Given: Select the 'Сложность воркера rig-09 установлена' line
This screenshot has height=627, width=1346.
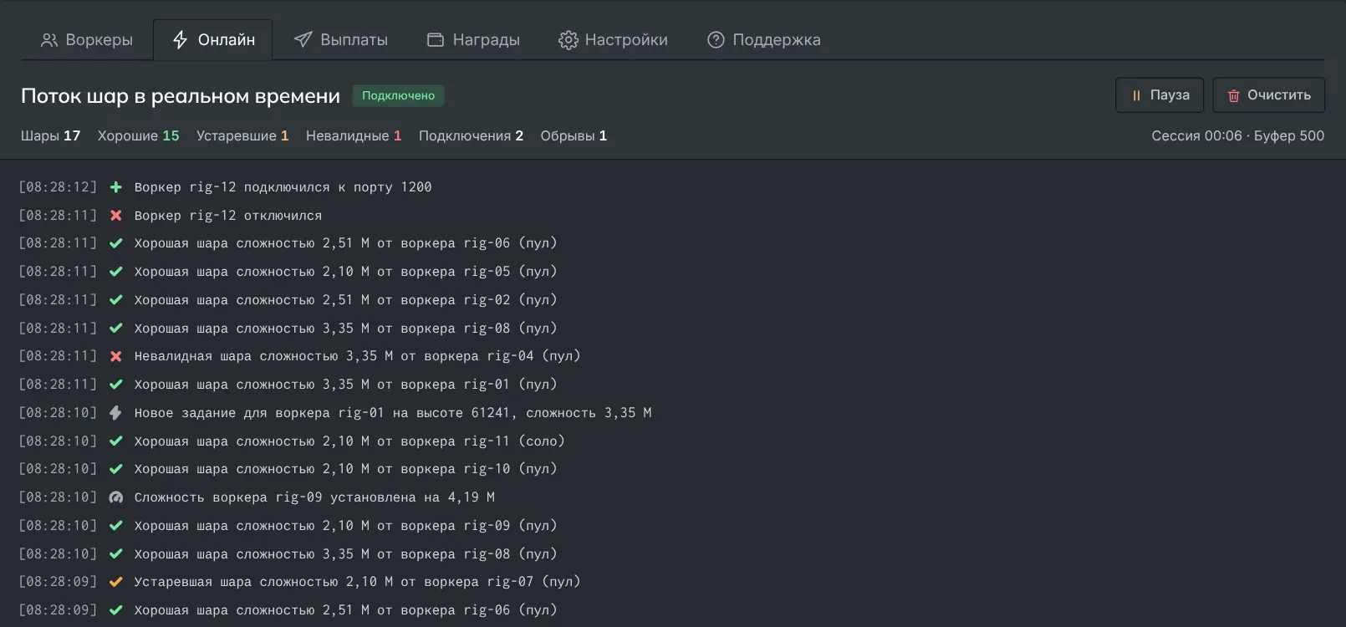Looking at the screenshot, I should 314,497.
